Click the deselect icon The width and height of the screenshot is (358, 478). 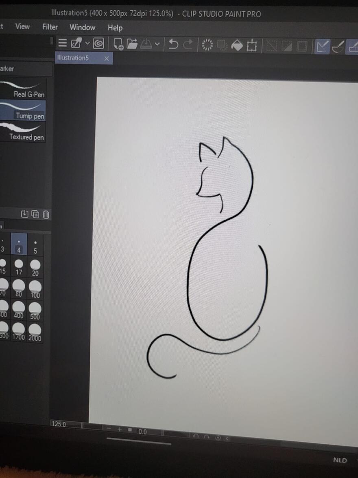point(272,46)
